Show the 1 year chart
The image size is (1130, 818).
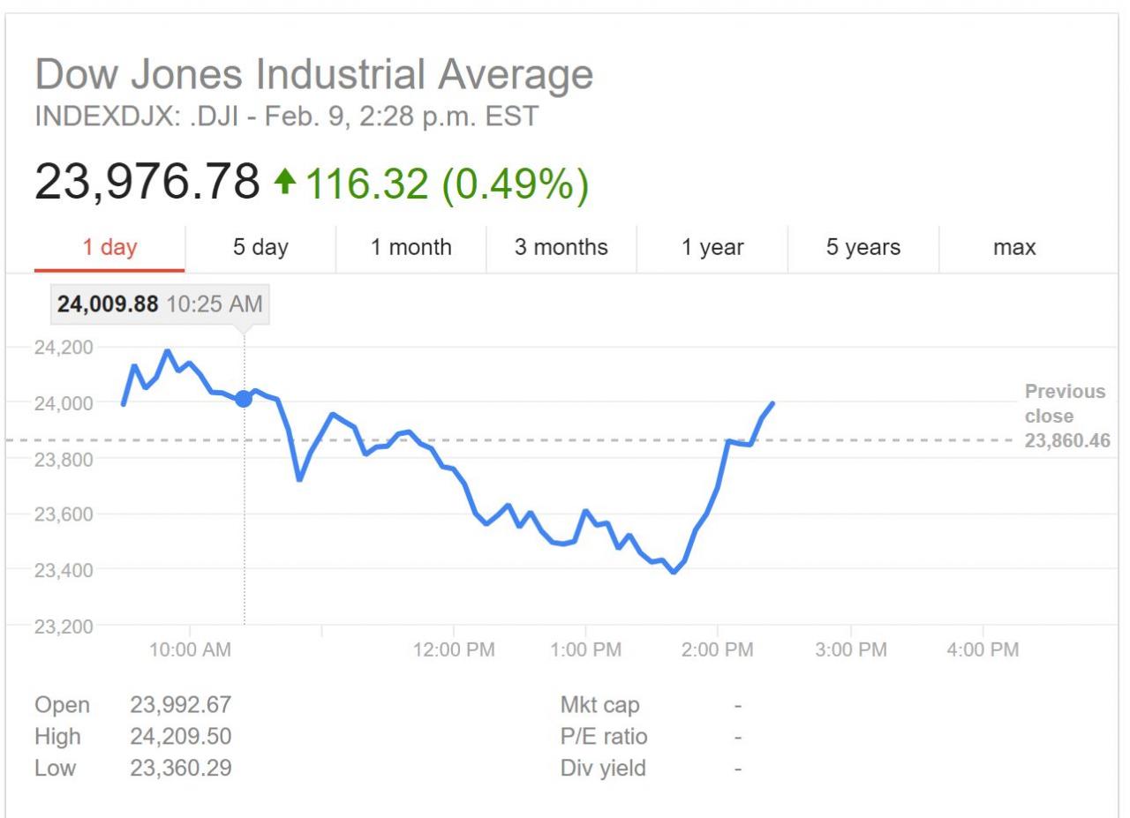712,248
